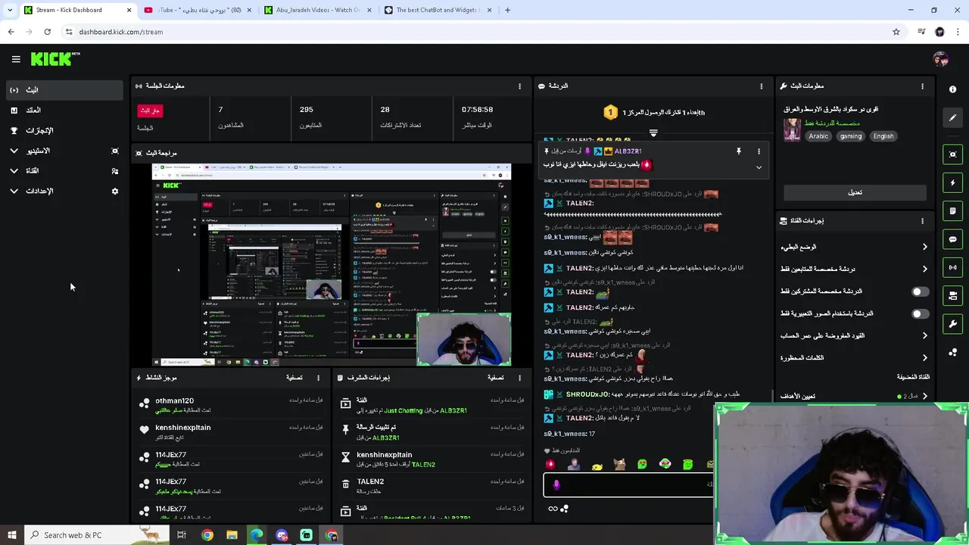Open a new browser tab
The width and height of the screenshot is (969, 545).
point(507,10)
